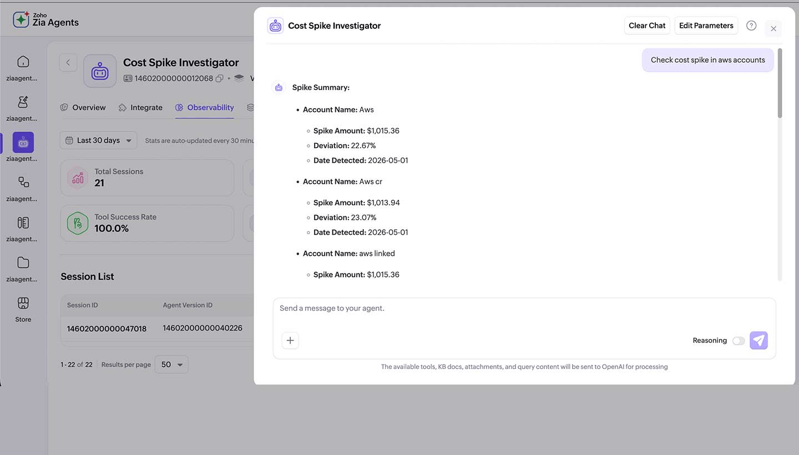Screen dimensions: 799x455
Task: Click Spike Amount $1,015.36 under account Aws
Action: 356,131
